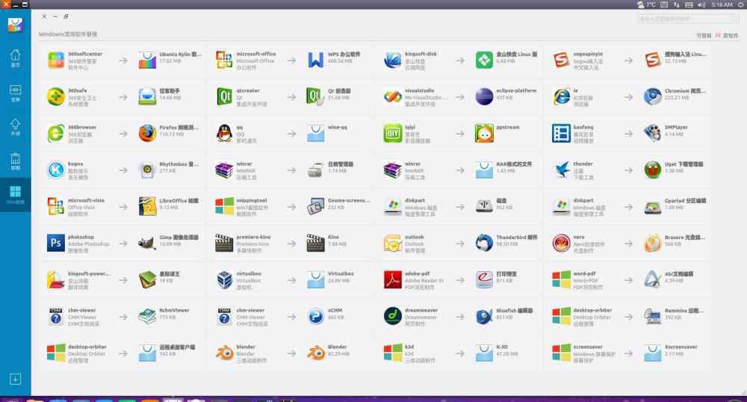Select the sogoupinyin icon

561,61
